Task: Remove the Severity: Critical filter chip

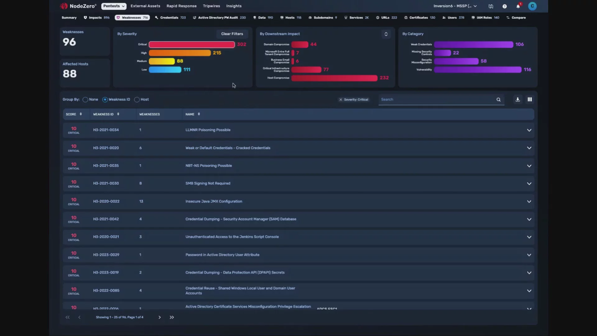Action: [341, 100]
